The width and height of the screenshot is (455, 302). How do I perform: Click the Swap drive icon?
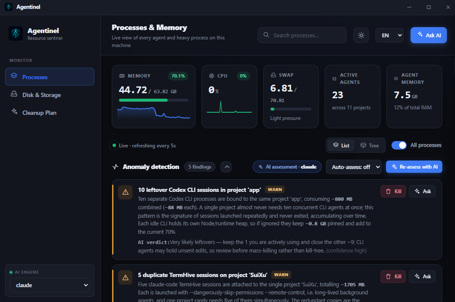click(x=273, y=75)
